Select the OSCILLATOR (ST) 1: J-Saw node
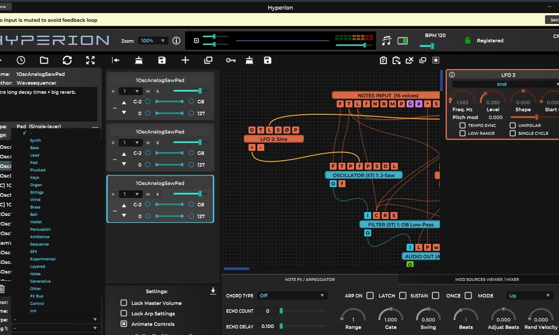The height and width of the screenshot is (335, 559). point(363,175)
